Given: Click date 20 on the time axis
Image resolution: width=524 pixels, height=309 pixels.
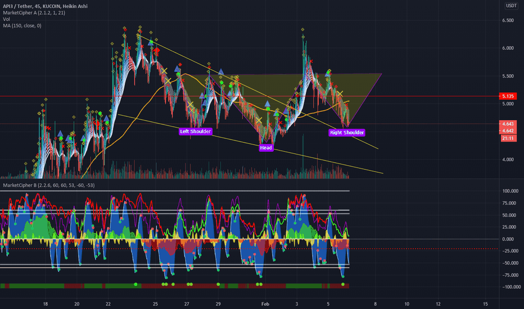Looking at the screenshot, I should pyautogui.click(x=77, y=304).
